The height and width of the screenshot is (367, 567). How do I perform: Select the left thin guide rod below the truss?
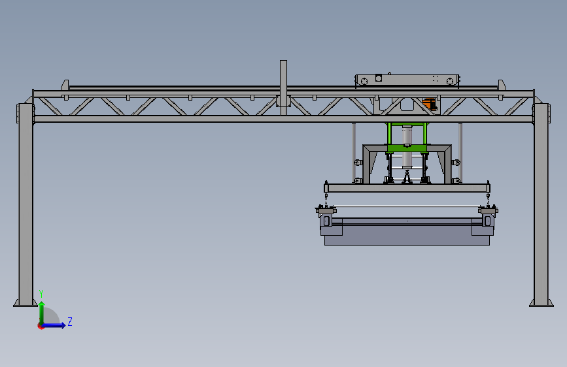tap(354, 153)
